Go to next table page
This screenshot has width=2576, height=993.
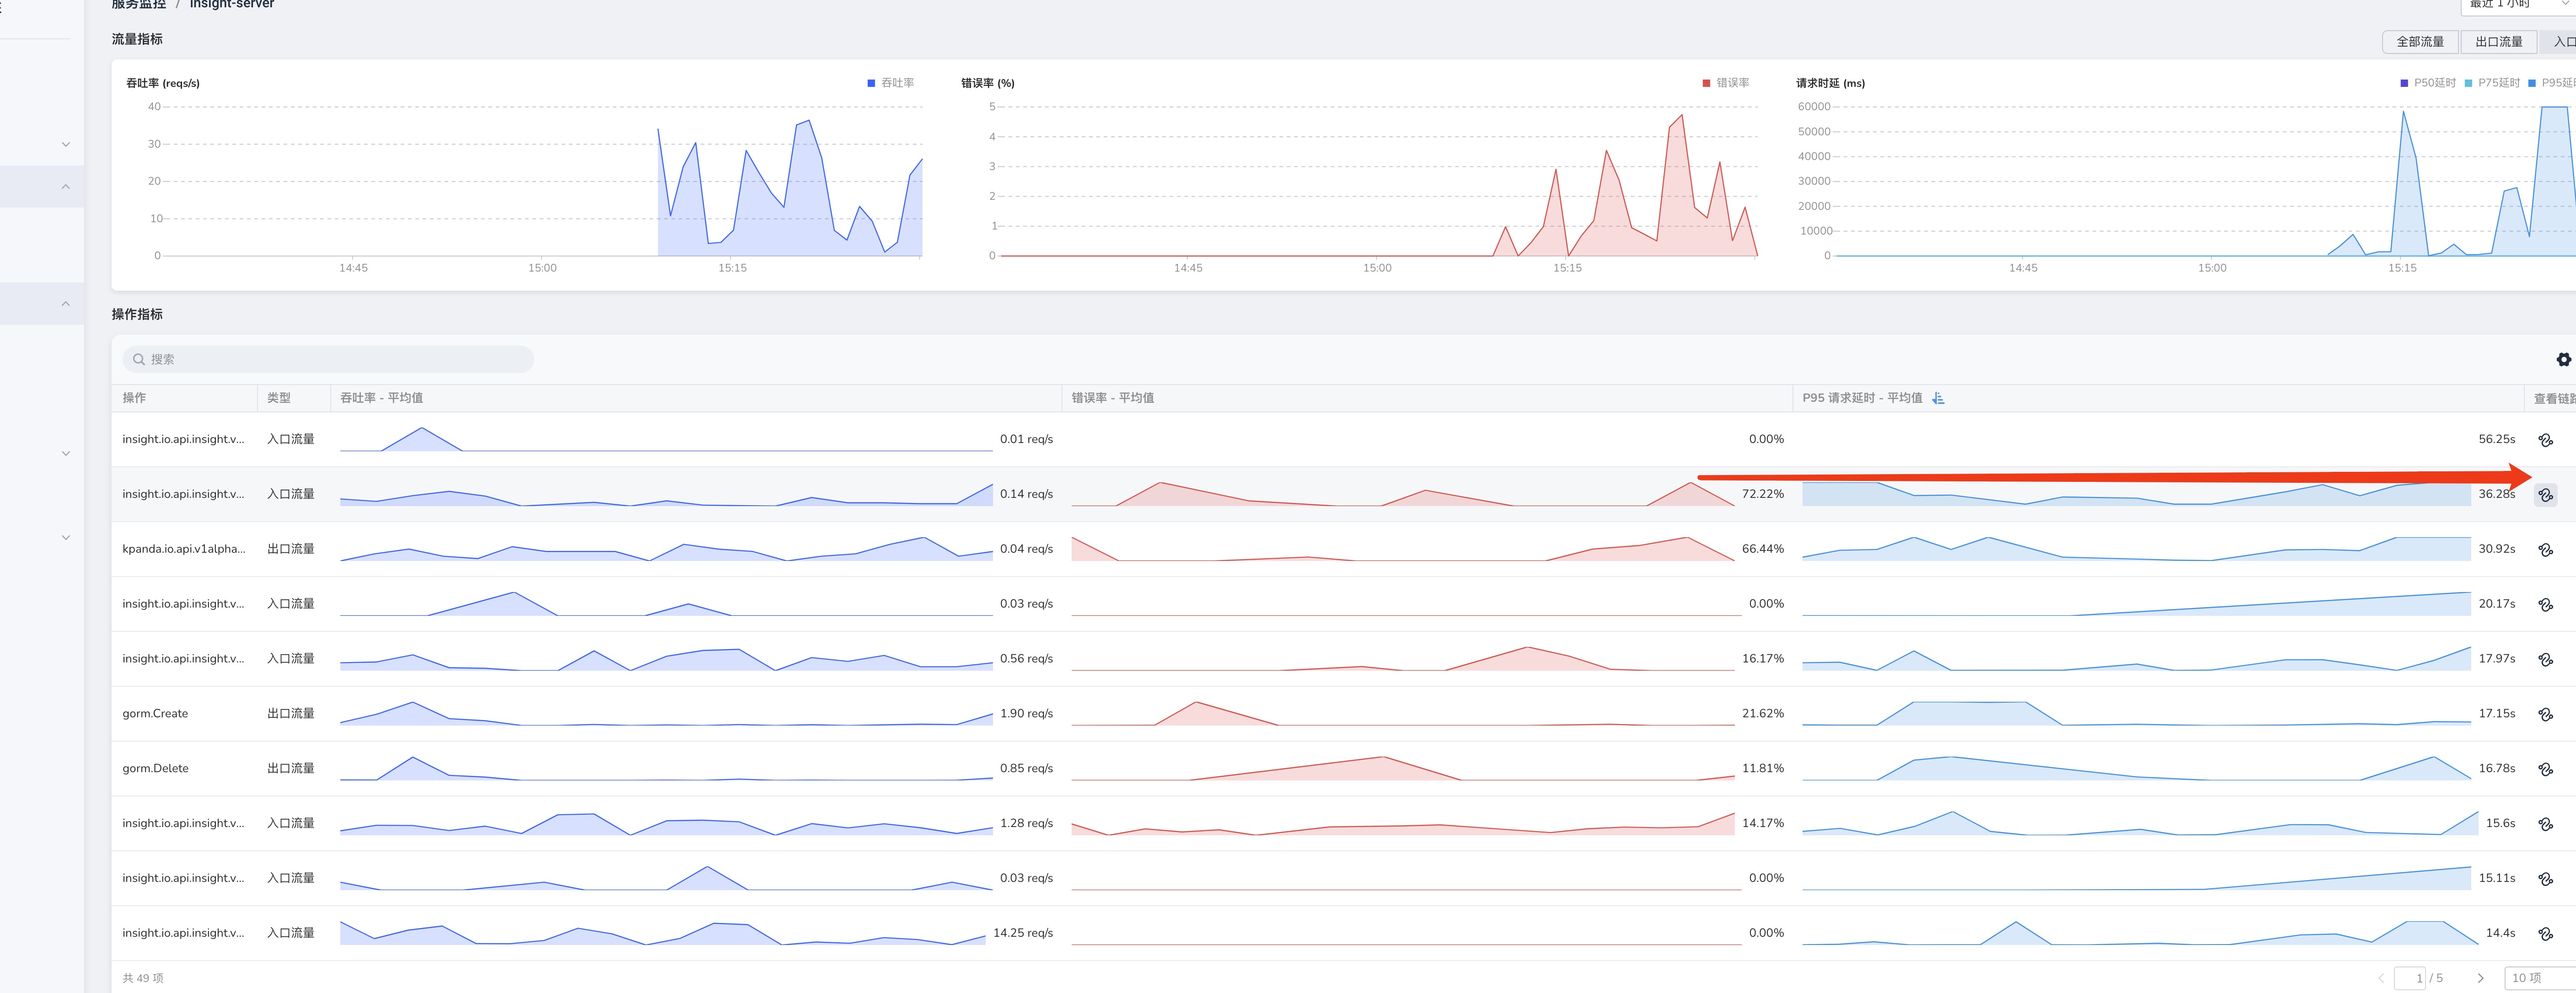click(2480, 978)
